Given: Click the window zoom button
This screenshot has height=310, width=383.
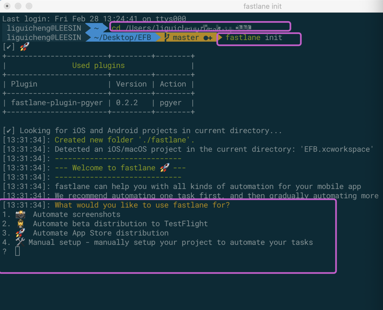Looking at the screenshot, I should (29, 6).
